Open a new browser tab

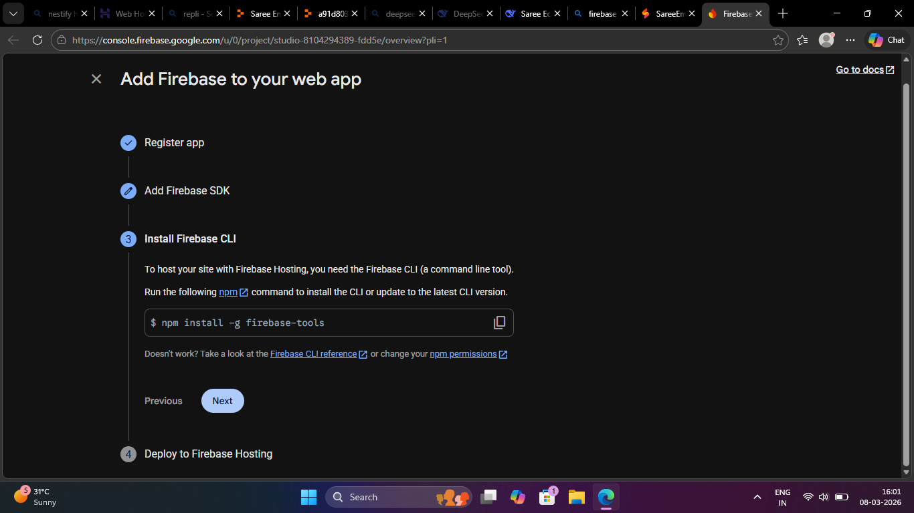[783, 13]
